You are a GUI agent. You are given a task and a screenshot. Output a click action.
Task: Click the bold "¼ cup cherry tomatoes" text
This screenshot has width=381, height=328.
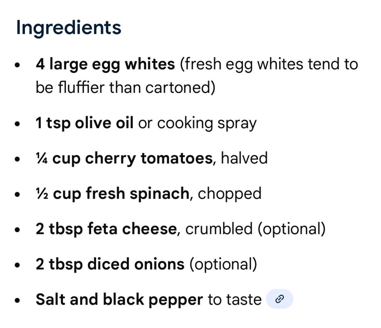point(124,159)
